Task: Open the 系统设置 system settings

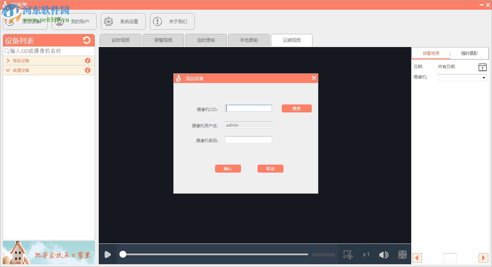Action: [123, 21]
